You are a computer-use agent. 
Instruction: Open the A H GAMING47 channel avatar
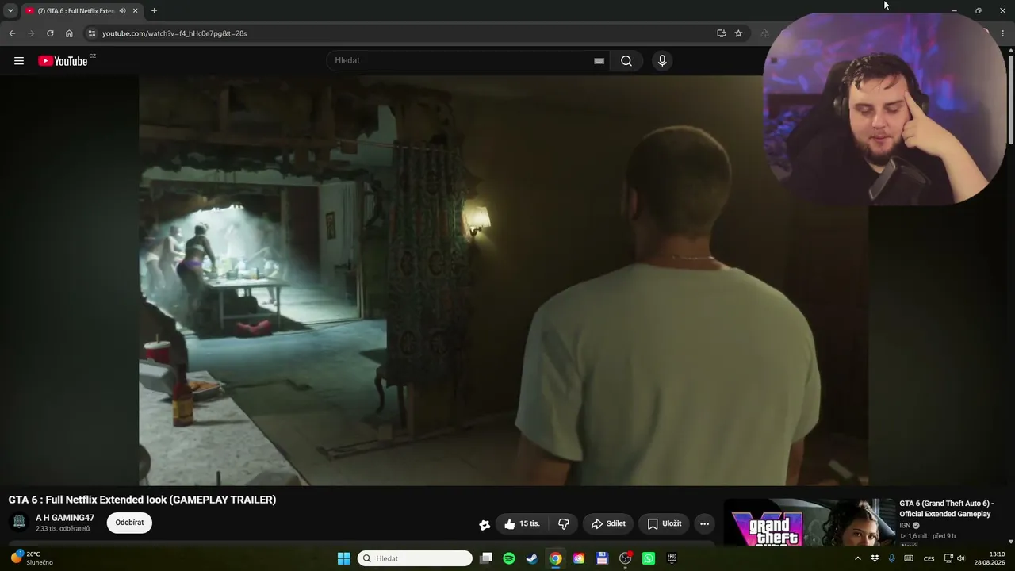point(19,523)
